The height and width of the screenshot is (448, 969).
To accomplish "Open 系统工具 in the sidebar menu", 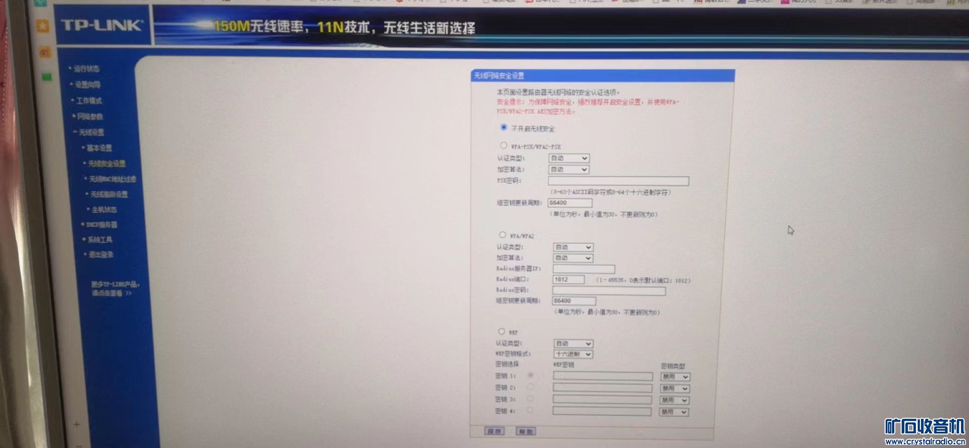I will [100, 239].
